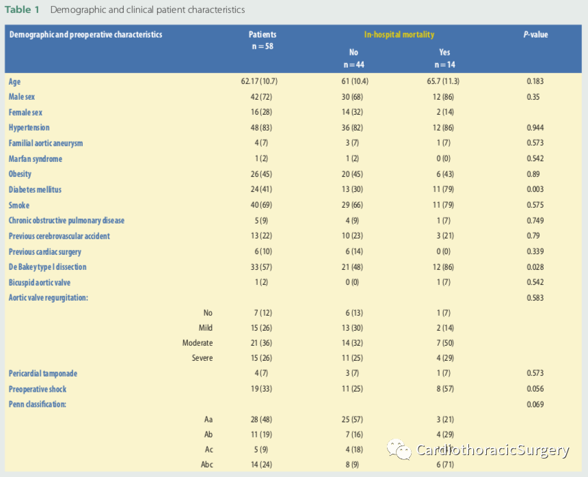Click '7 (50)' in the Moderate row
The height and width of the screenshot is (477, 588).
pyautogui.click(x=444, y=343)
